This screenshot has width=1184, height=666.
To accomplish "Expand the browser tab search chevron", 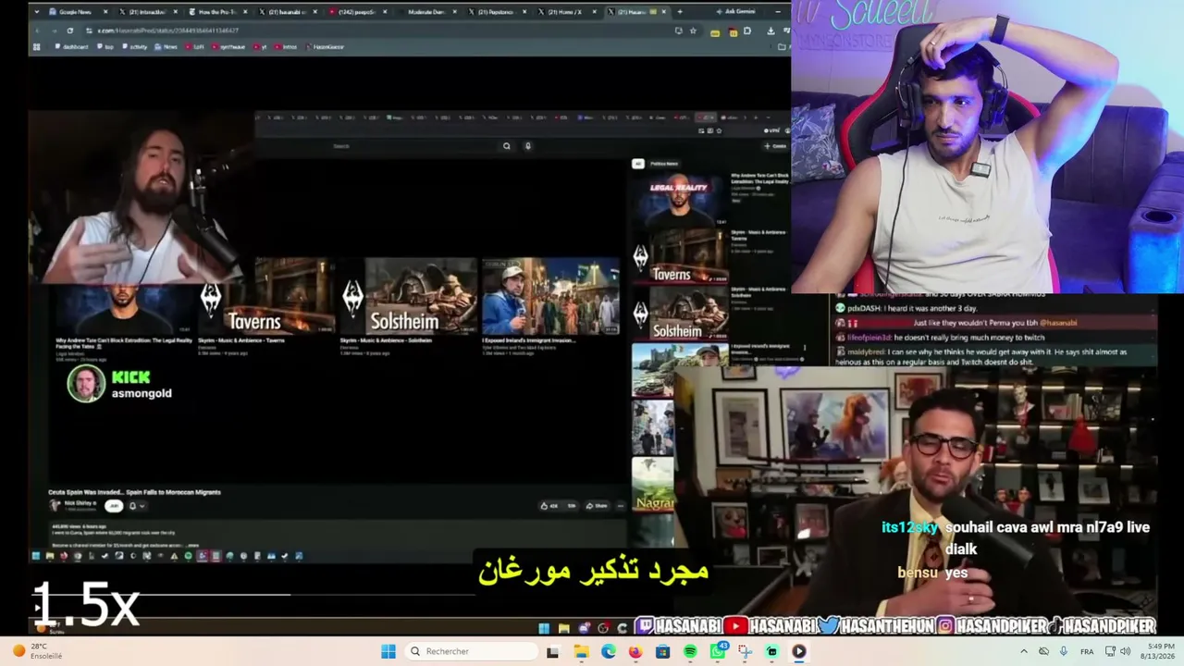I will click(x=37, y=12).
